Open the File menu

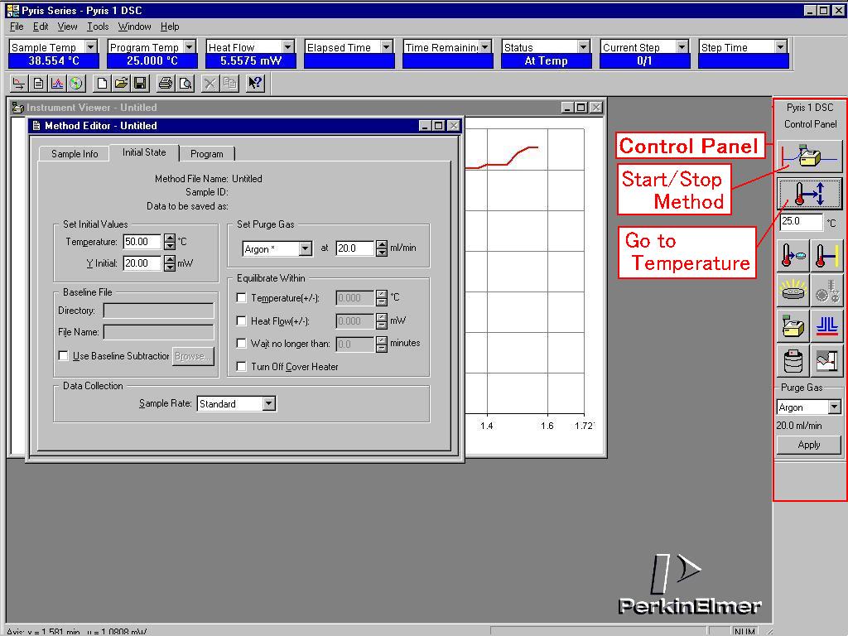[17, 26]
